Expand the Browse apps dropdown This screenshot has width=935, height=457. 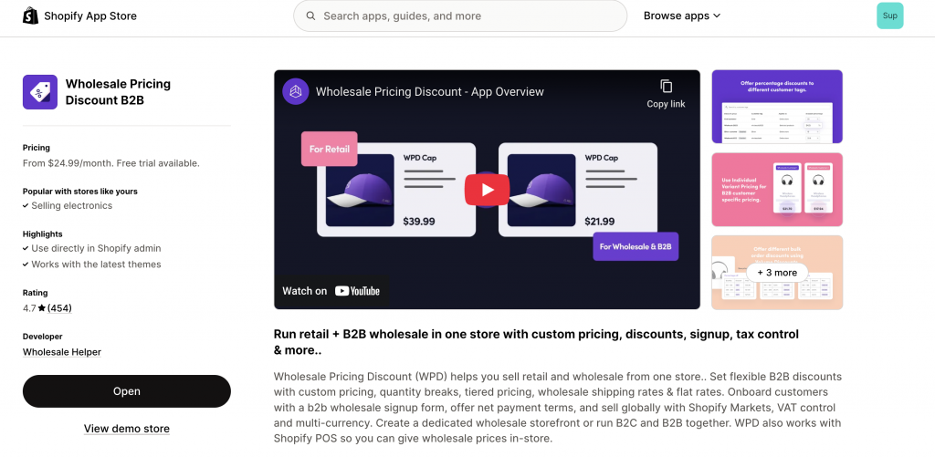(681, 16)
